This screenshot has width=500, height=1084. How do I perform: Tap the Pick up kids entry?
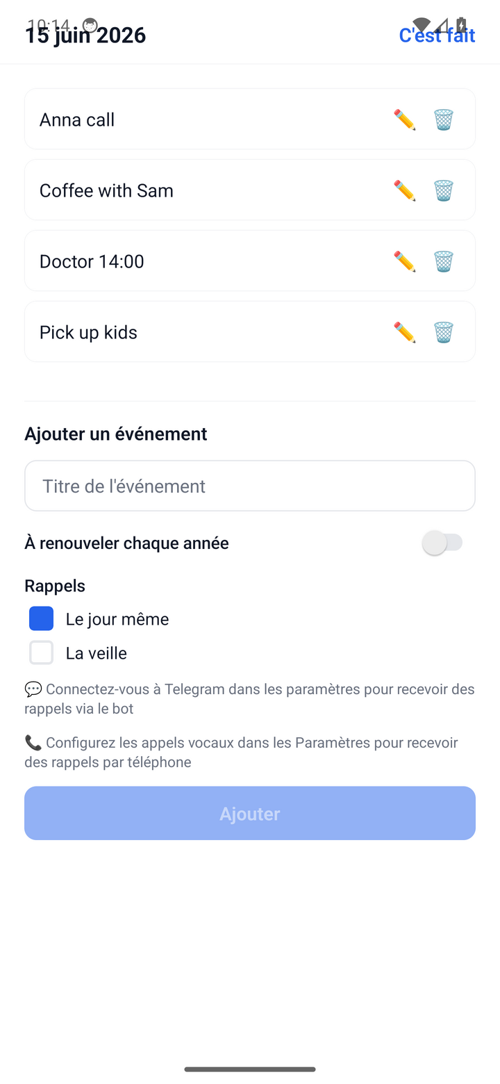250,331
